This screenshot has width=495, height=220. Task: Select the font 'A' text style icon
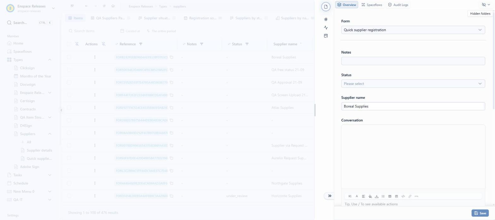357,196
